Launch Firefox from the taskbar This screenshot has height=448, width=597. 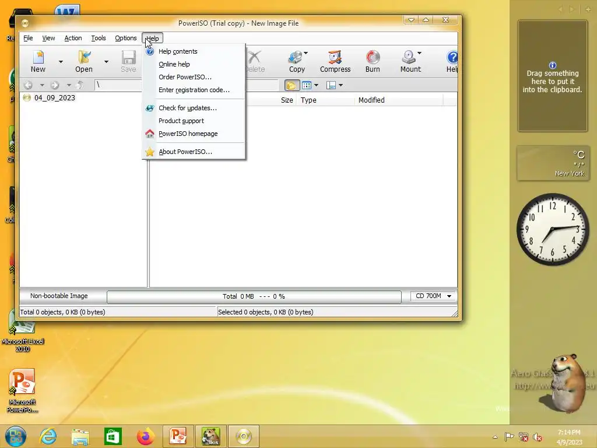tap(145, 436)
